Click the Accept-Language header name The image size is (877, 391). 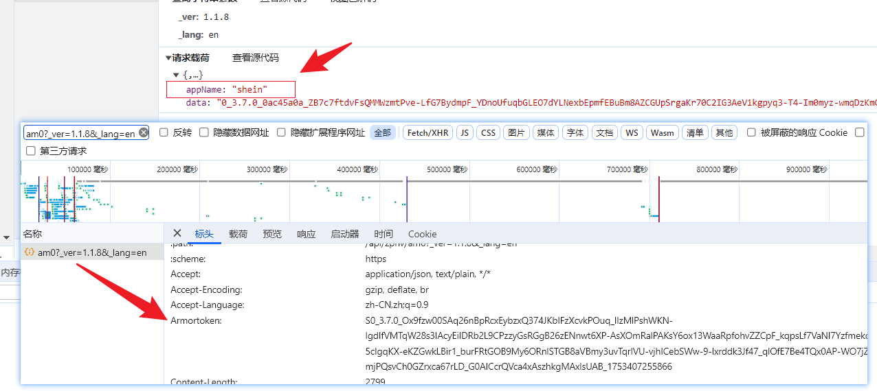pos(208,305)
